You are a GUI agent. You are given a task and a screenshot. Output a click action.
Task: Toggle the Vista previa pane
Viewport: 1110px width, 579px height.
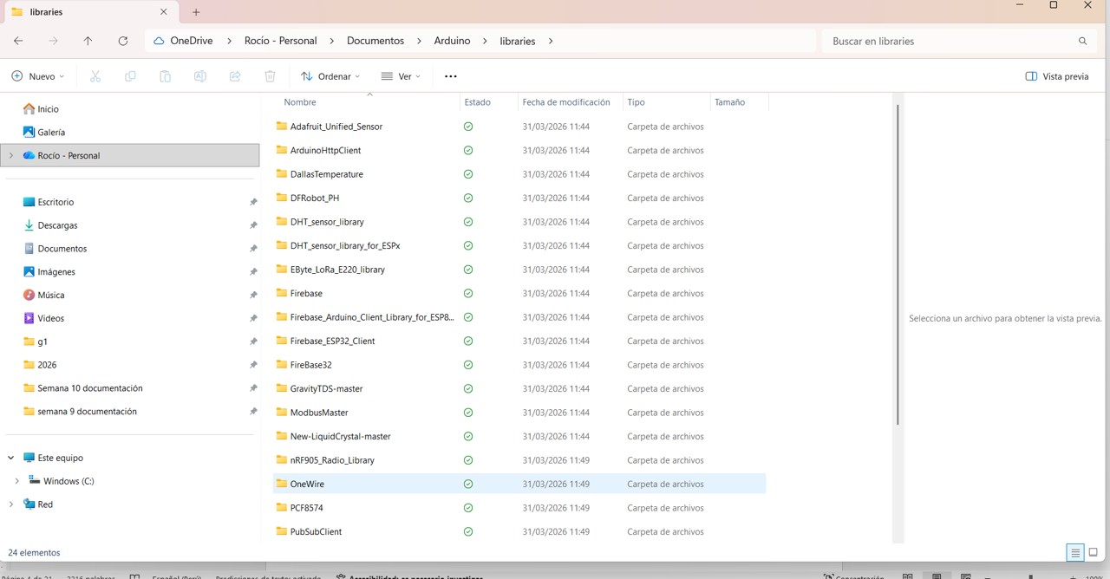(1056, 76)
